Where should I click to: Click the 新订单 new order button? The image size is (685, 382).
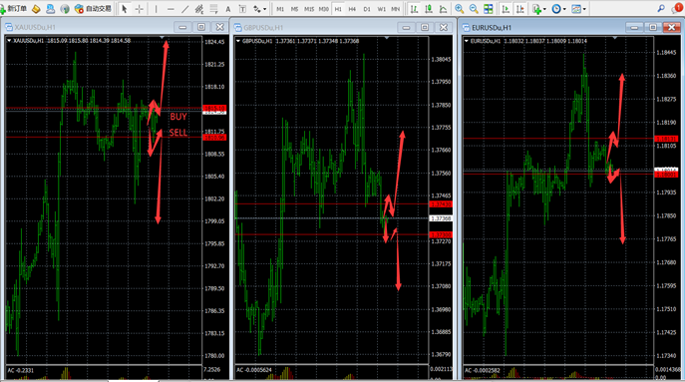(x=14, y=9)
